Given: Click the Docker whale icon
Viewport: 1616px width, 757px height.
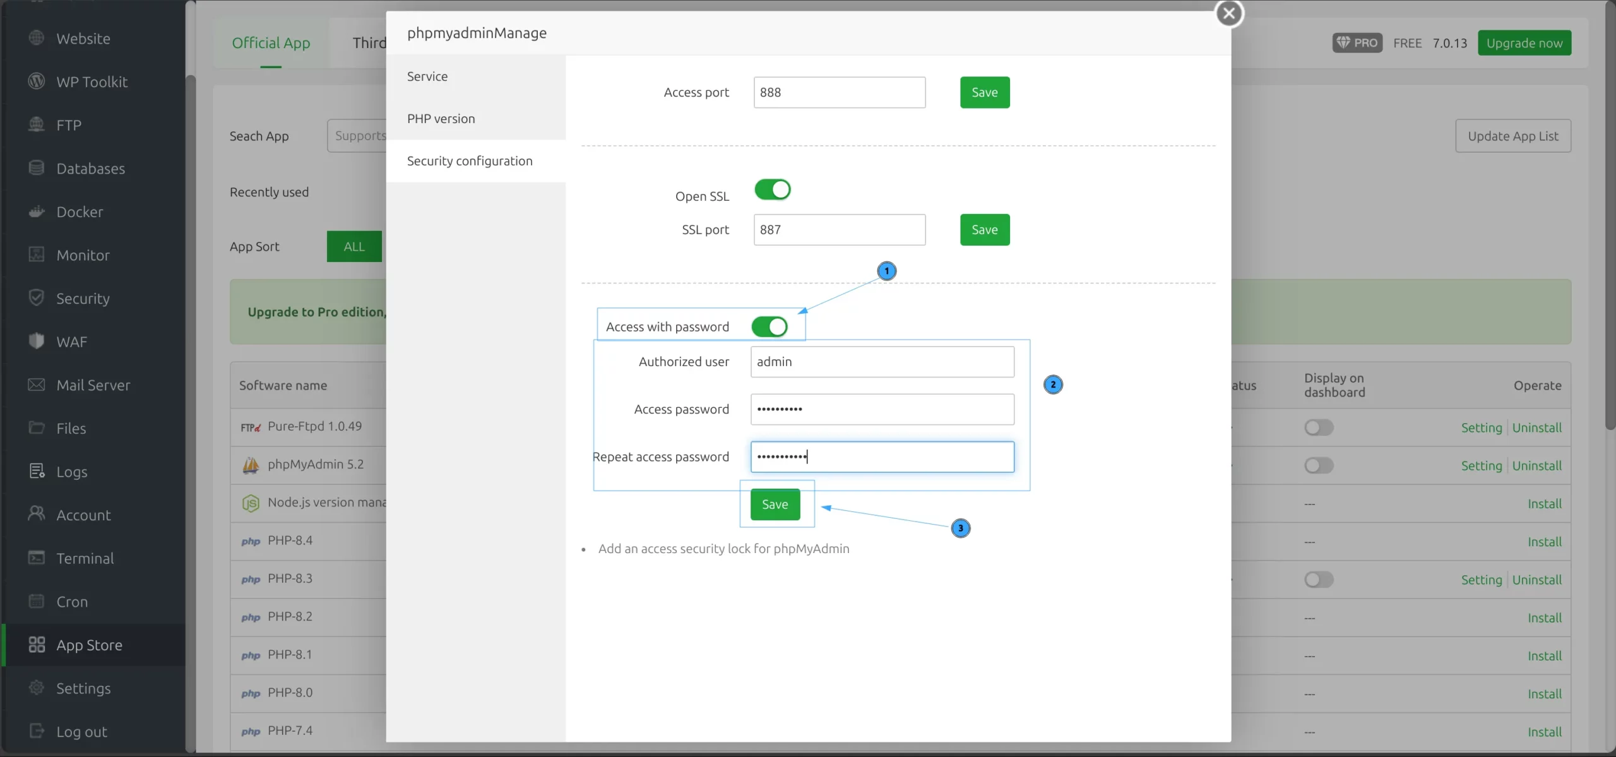Looking at the screenshot, I should click(37, 211).
